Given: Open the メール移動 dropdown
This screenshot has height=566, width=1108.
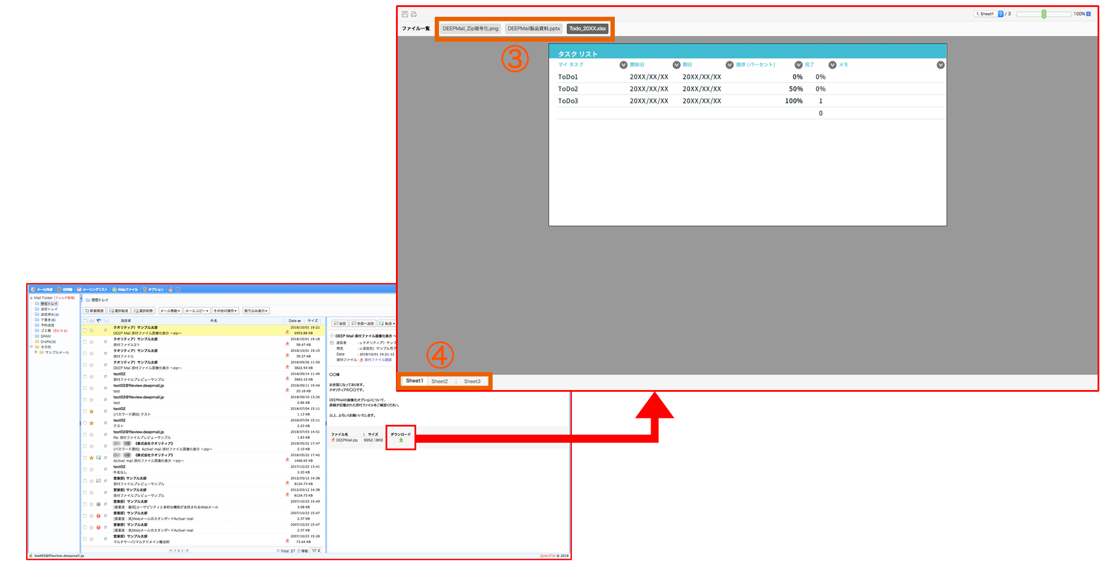Looking at the screenshot, I should coord(170,311).
